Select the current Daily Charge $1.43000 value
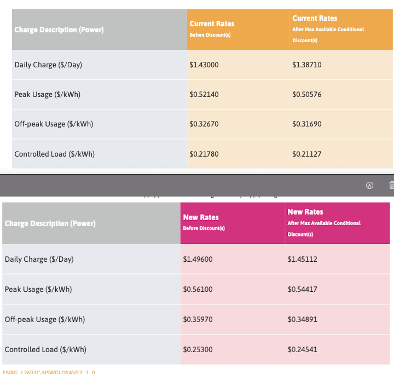The height and width of the screenshot is (374, 394). coord(204,65)
